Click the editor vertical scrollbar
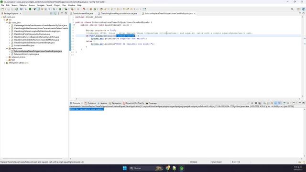This screenshot has width=306, height=172. coord(303,56)
